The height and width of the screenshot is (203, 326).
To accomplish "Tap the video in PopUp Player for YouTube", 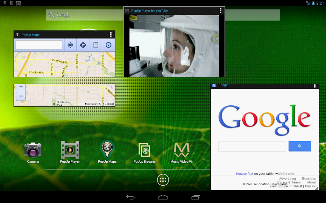I will click(174, 46).
